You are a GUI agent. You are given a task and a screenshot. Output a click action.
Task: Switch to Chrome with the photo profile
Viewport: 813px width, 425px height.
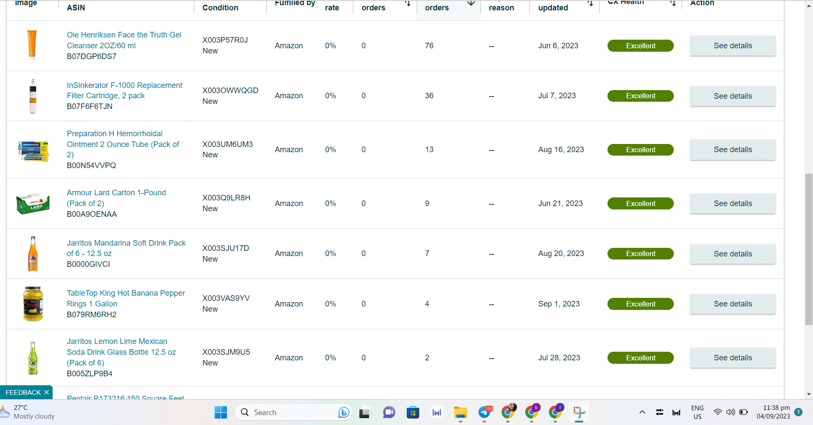[509, 412]
